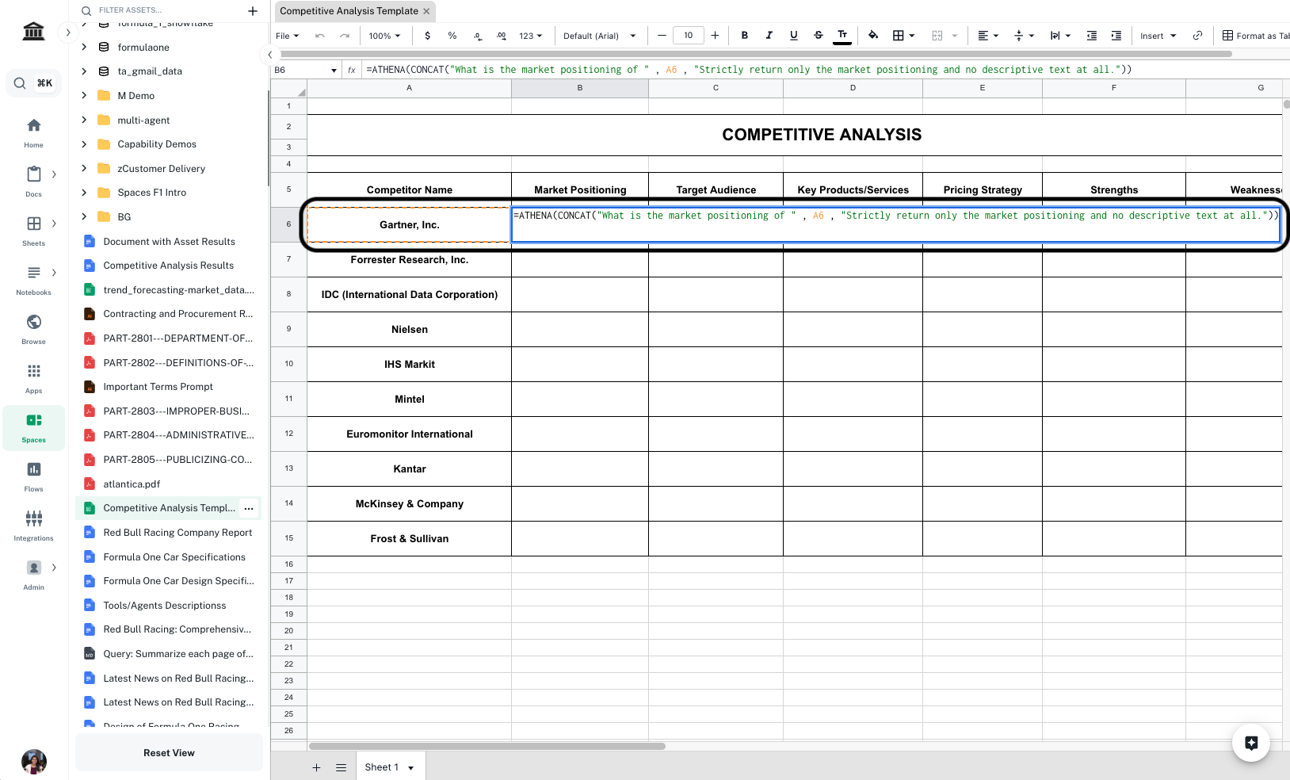Viewport: 1290px width, 780px height.
Task: Increase decimal places icon
Action: coord(502,36)
